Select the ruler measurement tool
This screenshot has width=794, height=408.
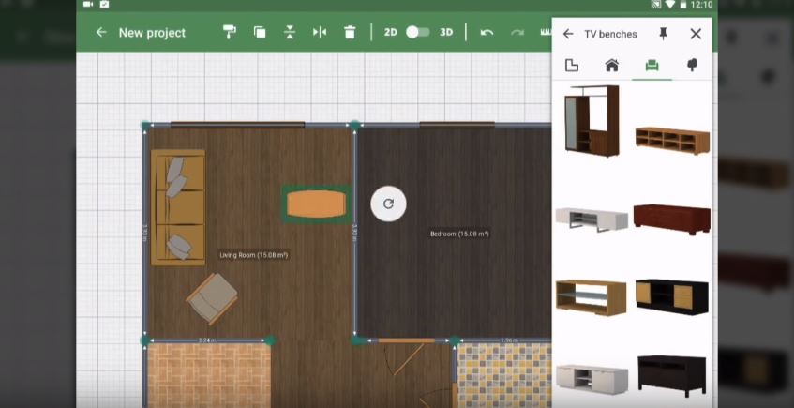point(546,33)
